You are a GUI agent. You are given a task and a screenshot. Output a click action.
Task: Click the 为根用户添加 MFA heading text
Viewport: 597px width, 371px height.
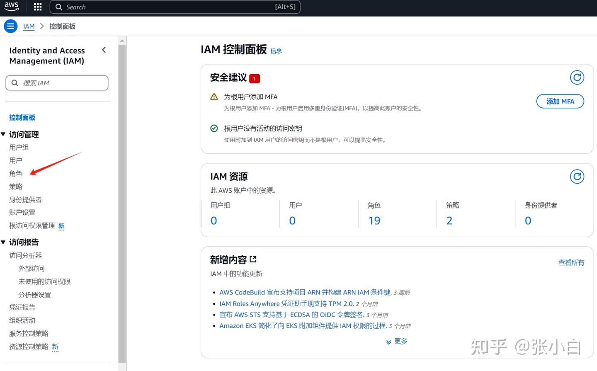[251, 97]
